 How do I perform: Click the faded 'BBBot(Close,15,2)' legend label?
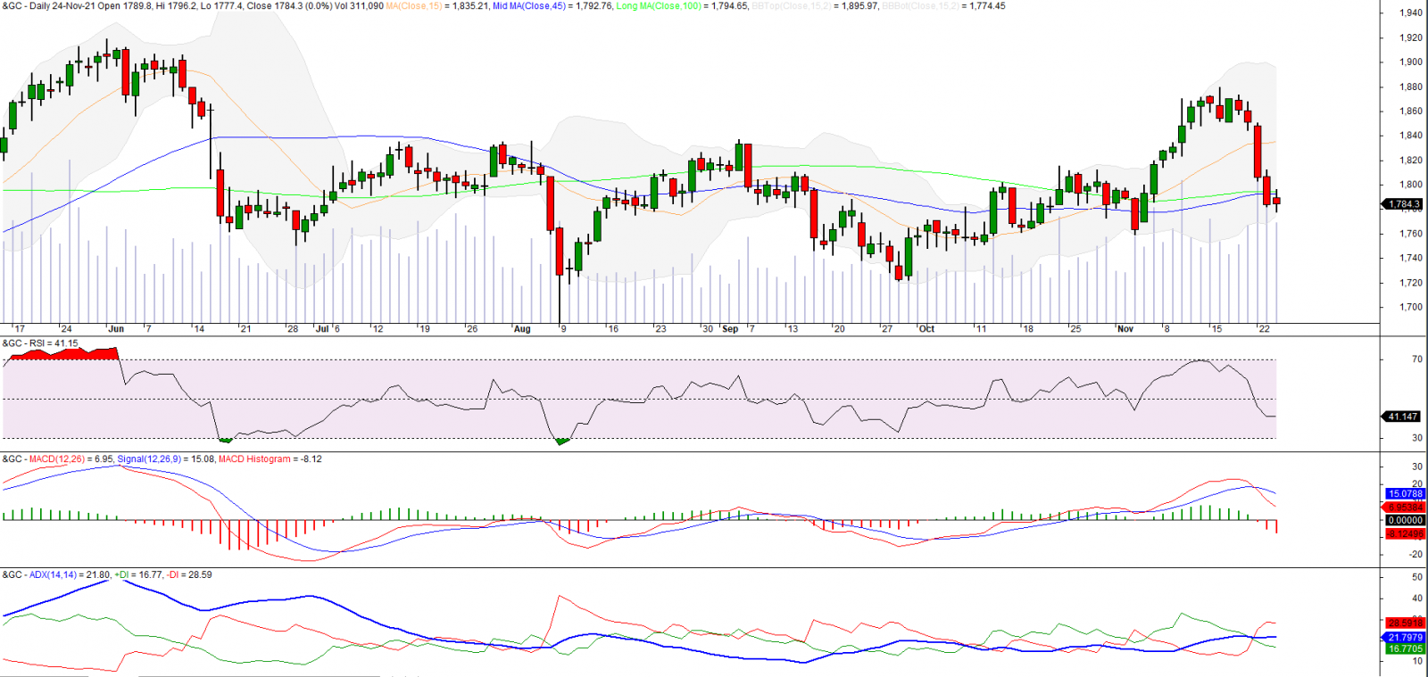921,6
